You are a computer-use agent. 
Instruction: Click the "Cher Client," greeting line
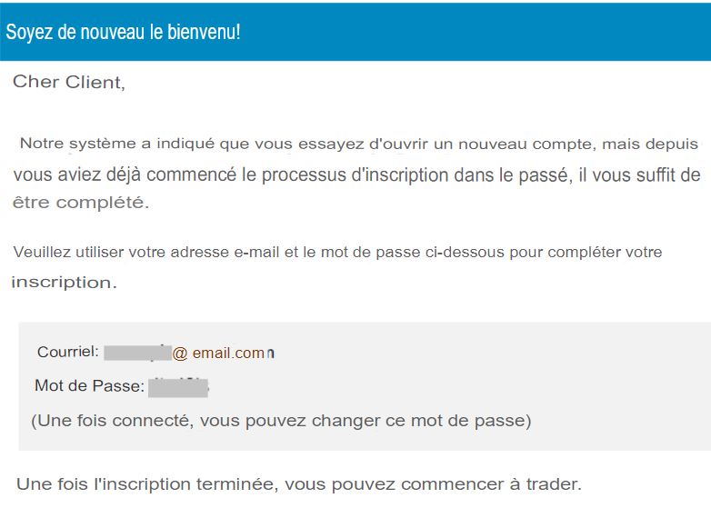(x=69, y=82)
